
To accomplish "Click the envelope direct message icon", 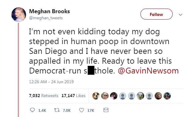I will [x=106, y=110].
